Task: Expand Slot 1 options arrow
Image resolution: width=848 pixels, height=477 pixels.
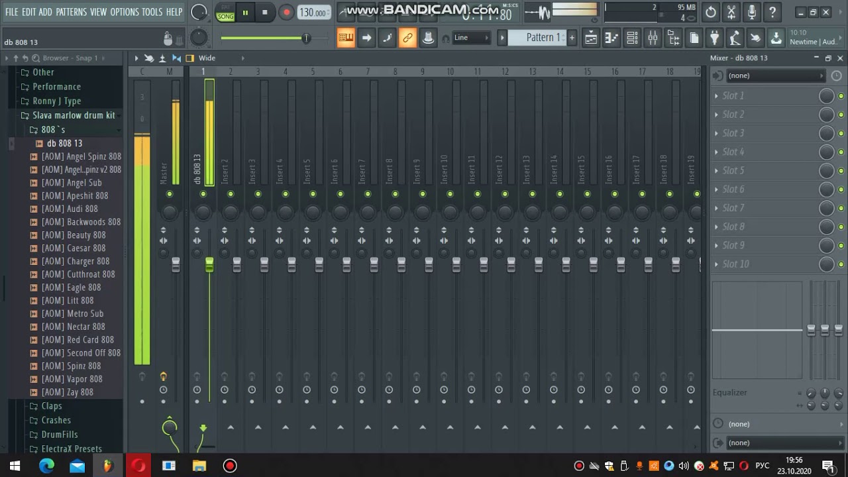Action: [x=716, y=96]
